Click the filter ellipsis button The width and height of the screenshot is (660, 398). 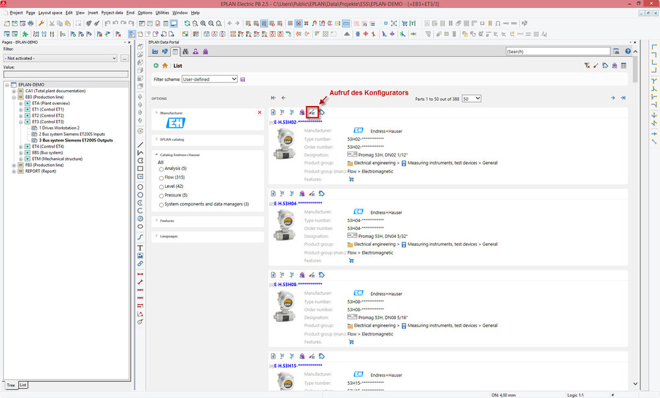[x=124, y=59]
